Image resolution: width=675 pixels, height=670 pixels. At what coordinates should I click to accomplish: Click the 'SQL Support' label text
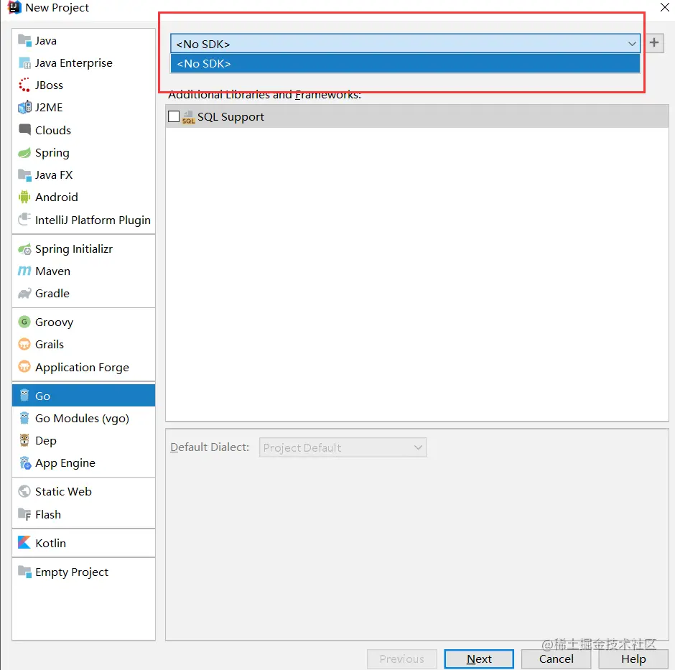[x=231, y=117]
